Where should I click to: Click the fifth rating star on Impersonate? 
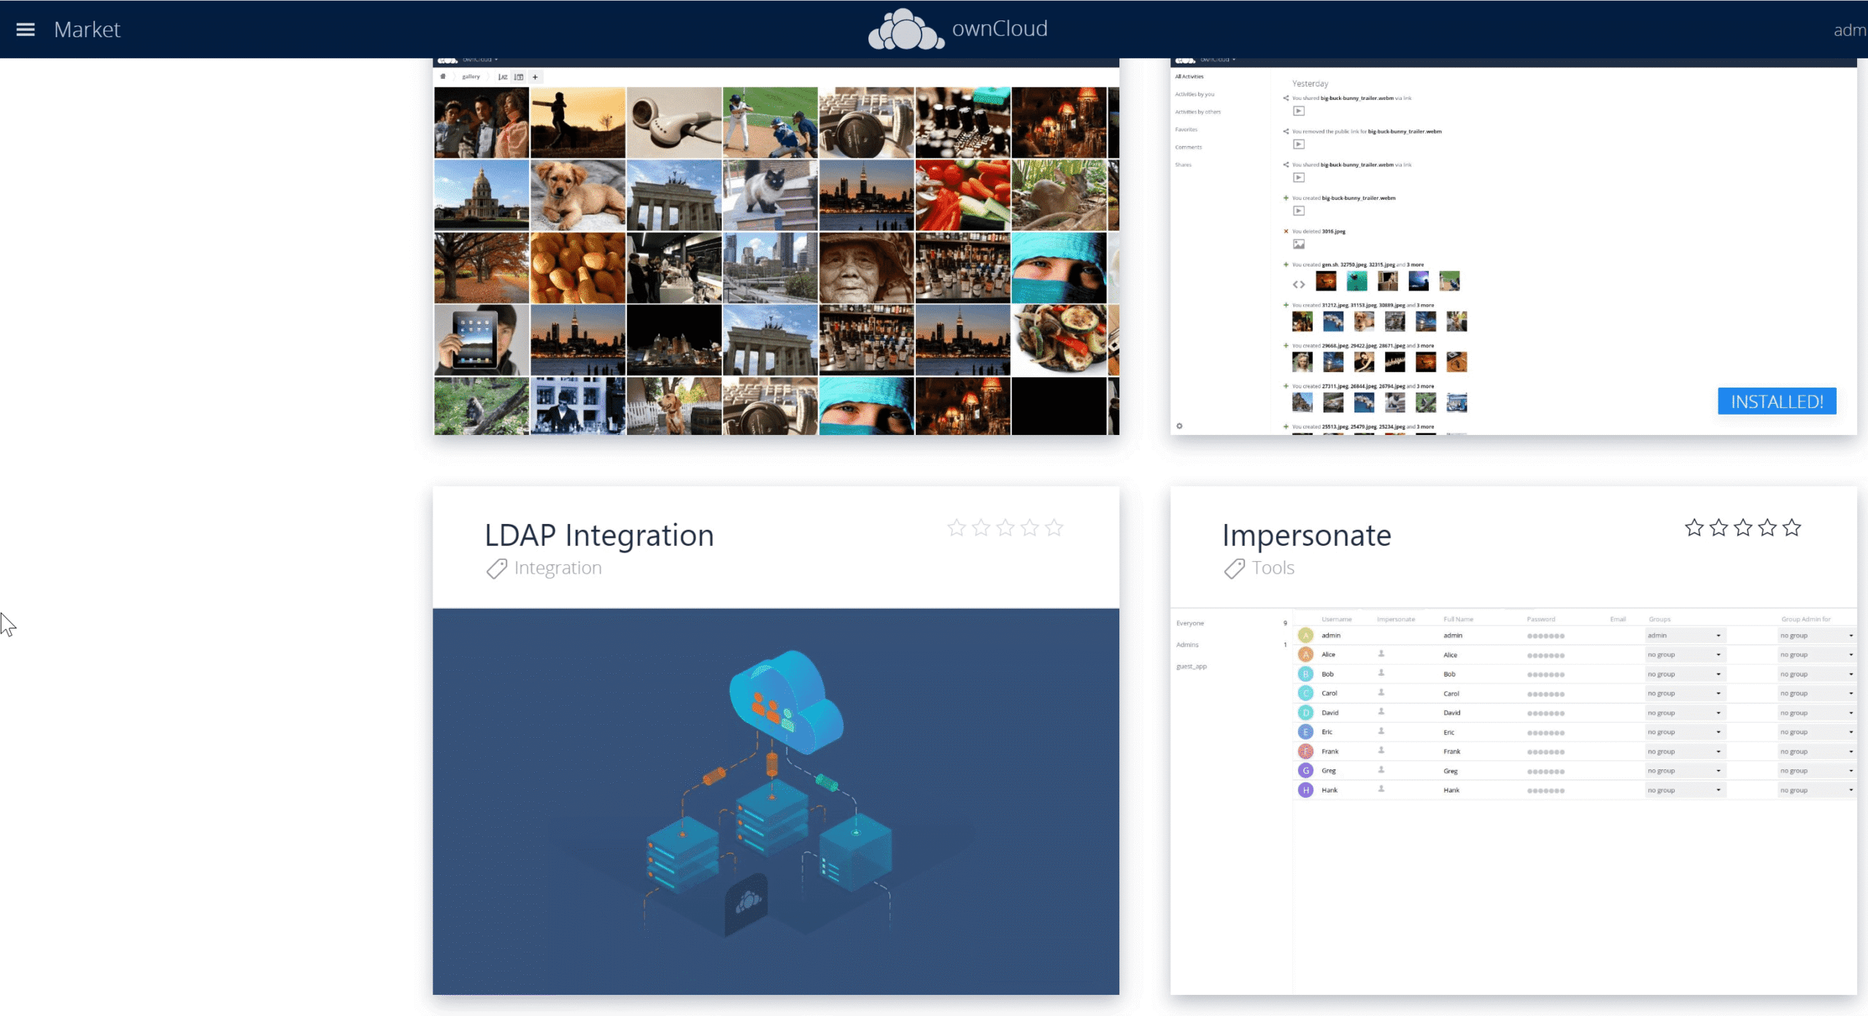1791,528
